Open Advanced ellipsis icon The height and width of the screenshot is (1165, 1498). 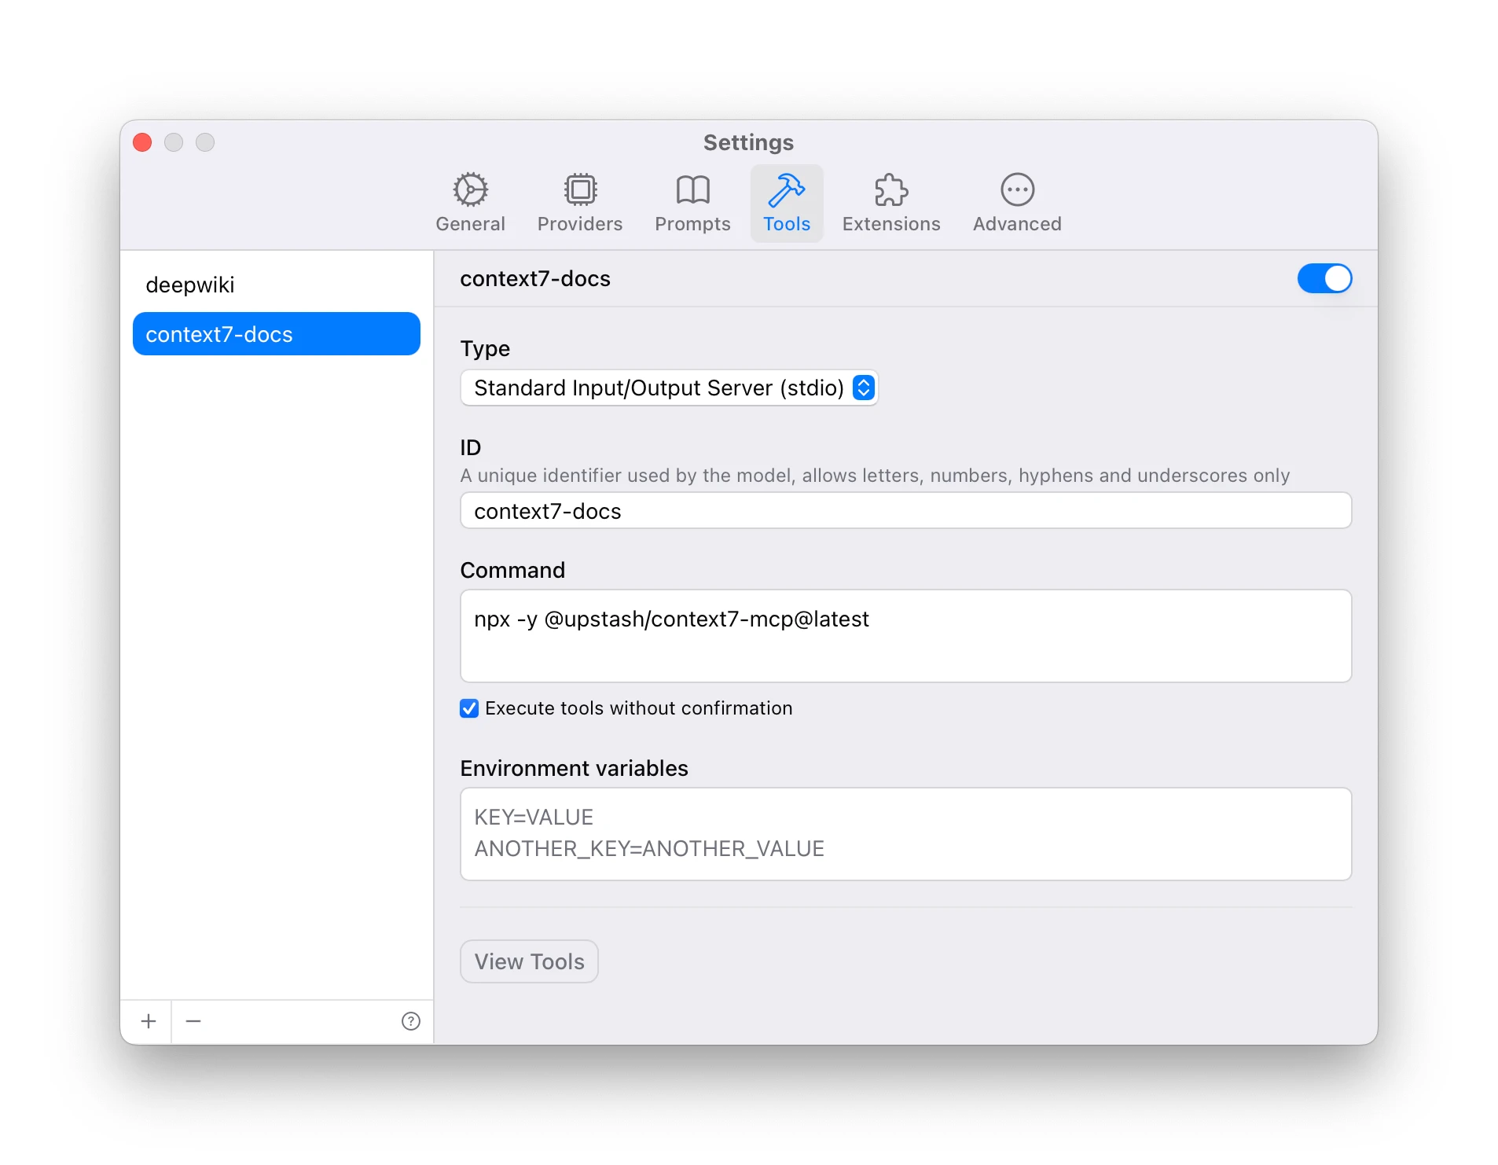click(1016, 189)
